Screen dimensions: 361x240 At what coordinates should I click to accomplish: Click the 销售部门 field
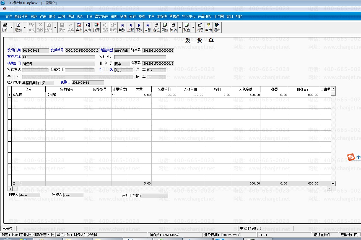point(58,64)
